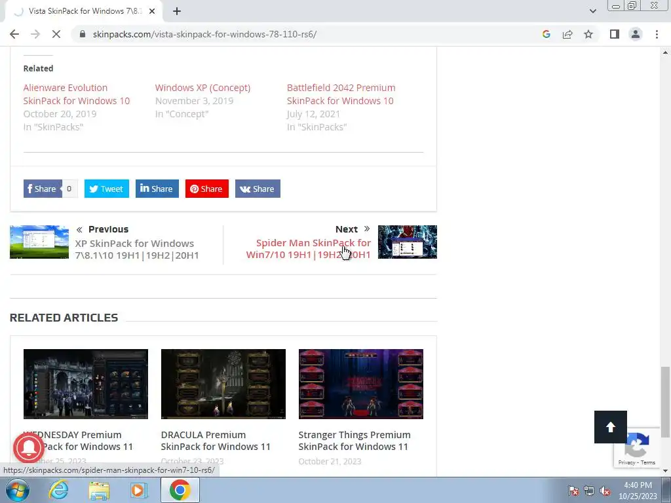Click the Chrome taskbar icon

click(x=180, y=490)
